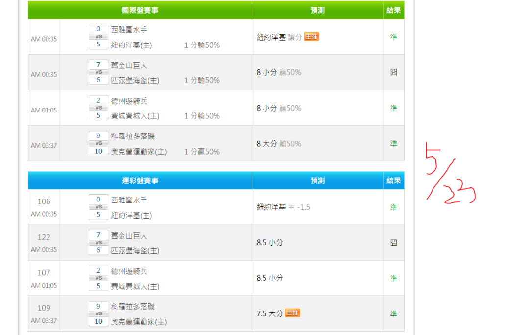Click 準 result icon for 運彩盤 game 107
This screenshot has height=335, width=529.
pyautogui.click(x=393, y=278)
